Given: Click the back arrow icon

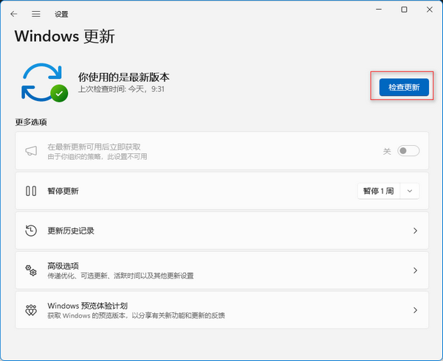Looking at the screenshot, I should tap(13, 14).
